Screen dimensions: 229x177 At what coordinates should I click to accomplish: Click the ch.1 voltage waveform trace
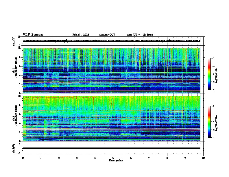[x=112, y=41]
